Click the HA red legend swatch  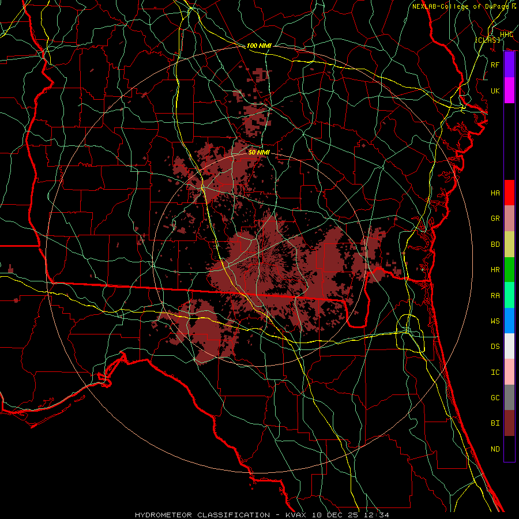click(509, 193)
